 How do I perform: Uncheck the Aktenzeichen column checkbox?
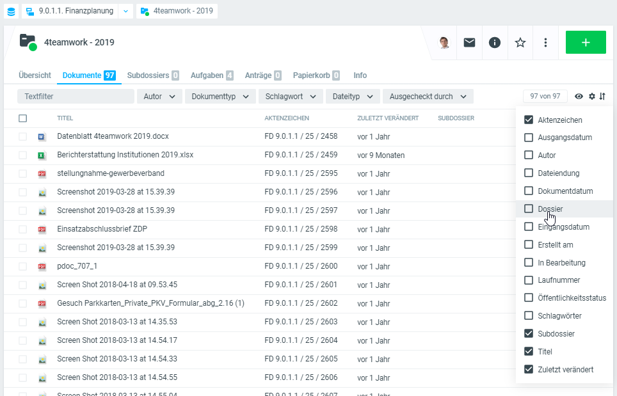coord(529,120)
